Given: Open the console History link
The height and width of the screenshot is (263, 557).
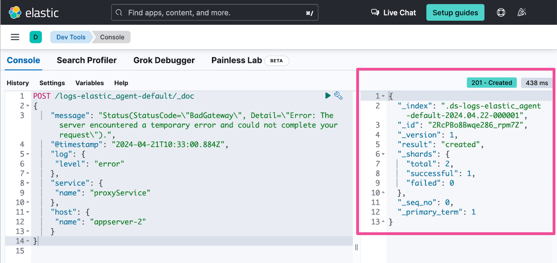Looking at the screenshot, I should click(x=18, y=83).
